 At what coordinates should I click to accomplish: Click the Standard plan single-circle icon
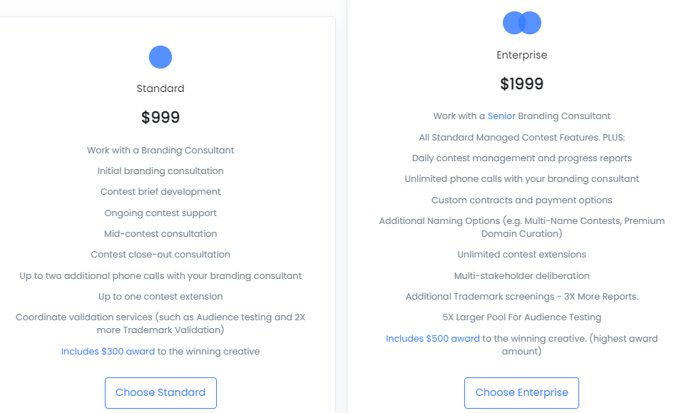tap(160, 57)
